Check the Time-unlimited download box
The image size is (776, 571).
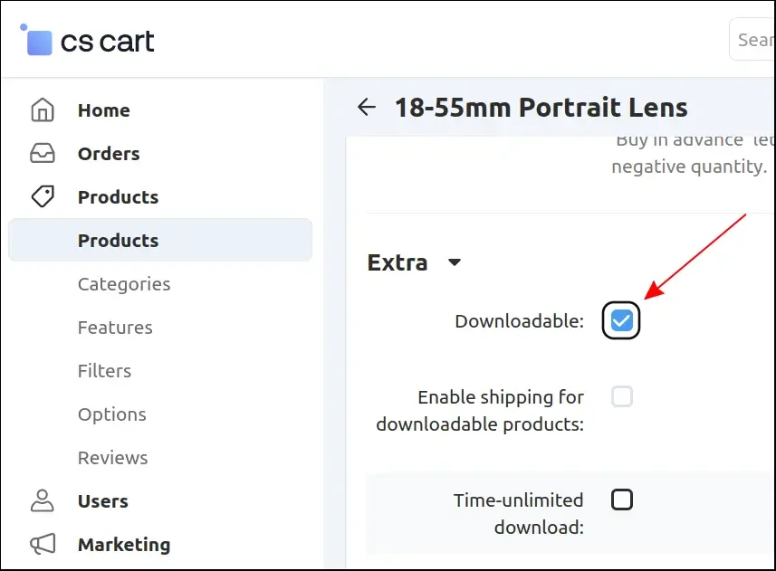(x=621, y=500)
